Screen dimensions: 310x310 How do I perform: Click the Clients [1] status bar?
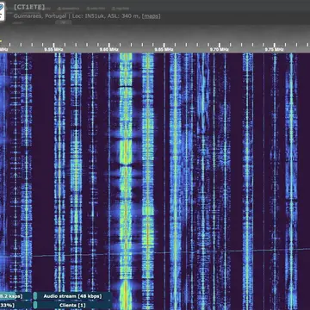coord(72,305)
